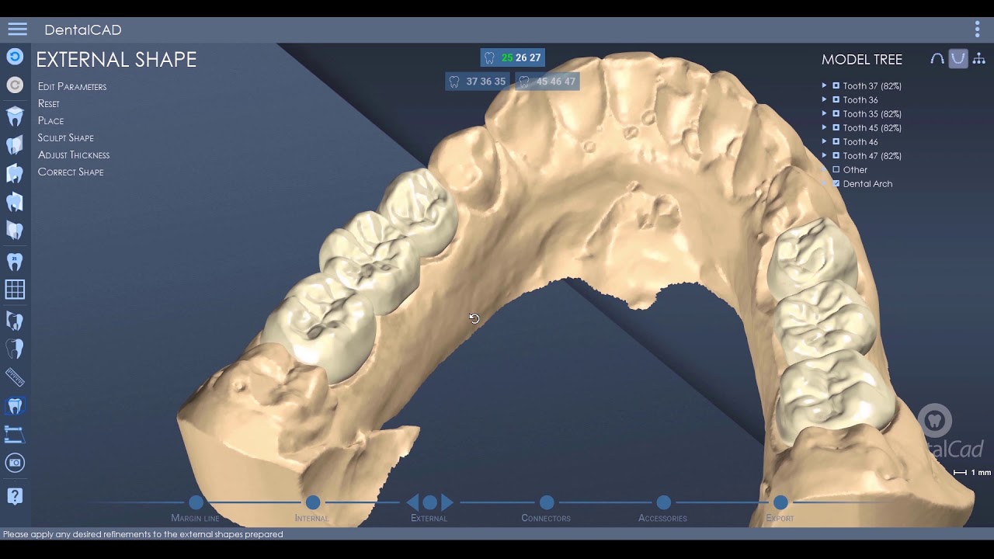Click the Tooth 45 (82%) label in model tree
This screenshot has width=994, height=559.
(872, 128)
